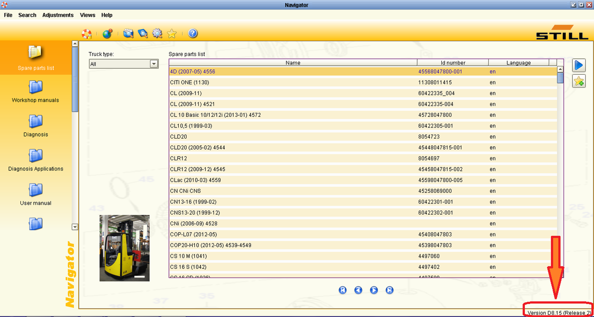
Task: Click the lifebuoy icon in toolbar
Action: coord(87,33)
